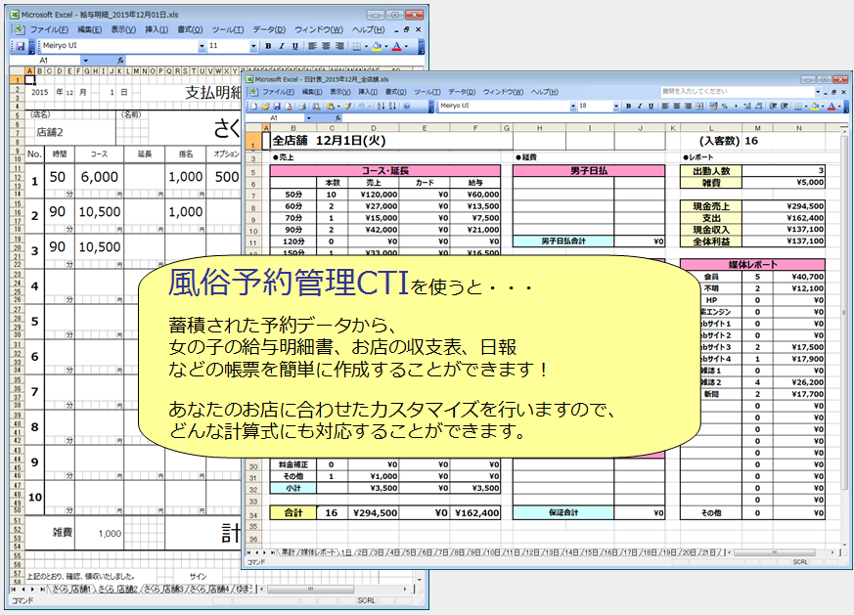
Task: Open the データ(D) menu in the payslip window
Action: click(268, 29)
